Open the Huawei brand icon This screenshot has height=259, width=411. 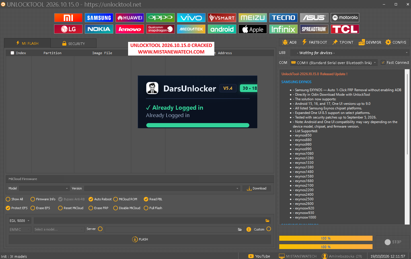[130, 18]
